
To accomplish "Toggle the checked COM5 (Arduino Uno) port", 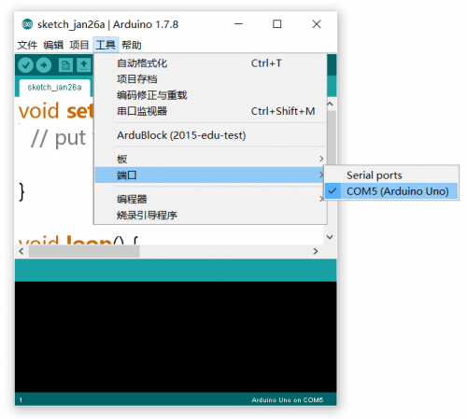I will tap(391, 191).
